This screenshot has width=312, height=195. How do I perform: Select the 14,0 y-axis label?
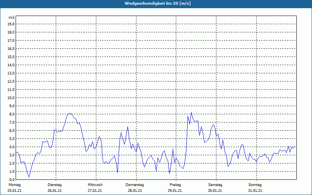click(x=11, y=65)
